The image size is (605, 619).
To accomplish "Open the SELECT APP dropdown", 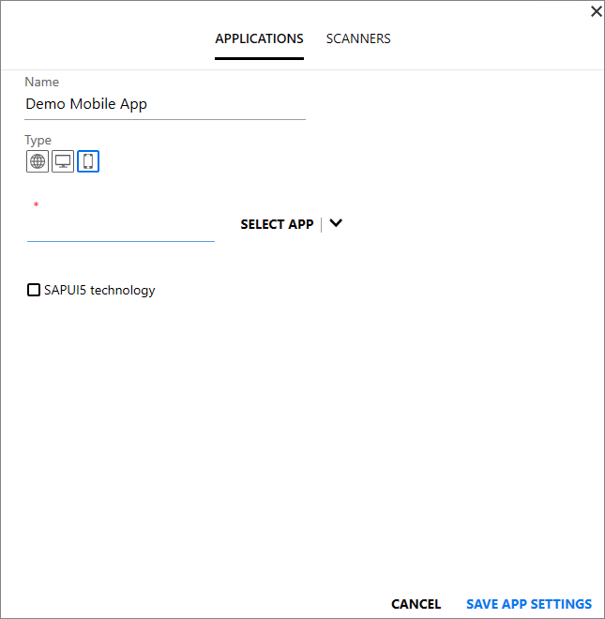I will tap(277, 225).
